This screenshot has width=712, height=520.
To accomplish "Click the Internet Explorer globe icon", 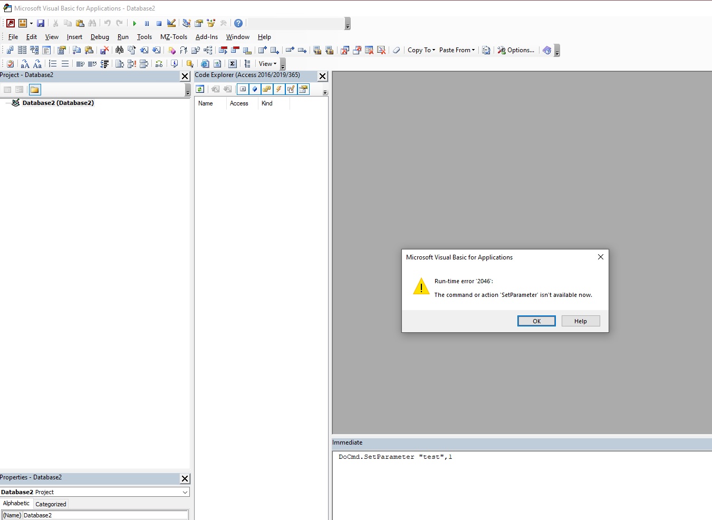I will (x=205, y=64).
